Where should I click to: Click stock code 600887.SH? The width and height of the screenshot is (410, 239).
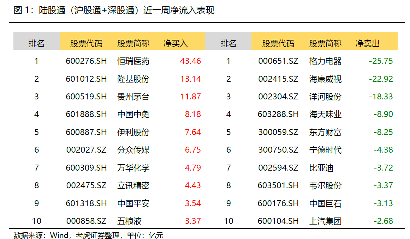[86, 132]
